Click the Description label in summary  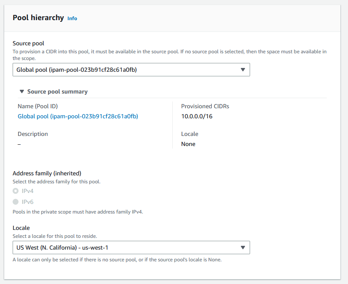pyautogui.click(x=33, y=134)
